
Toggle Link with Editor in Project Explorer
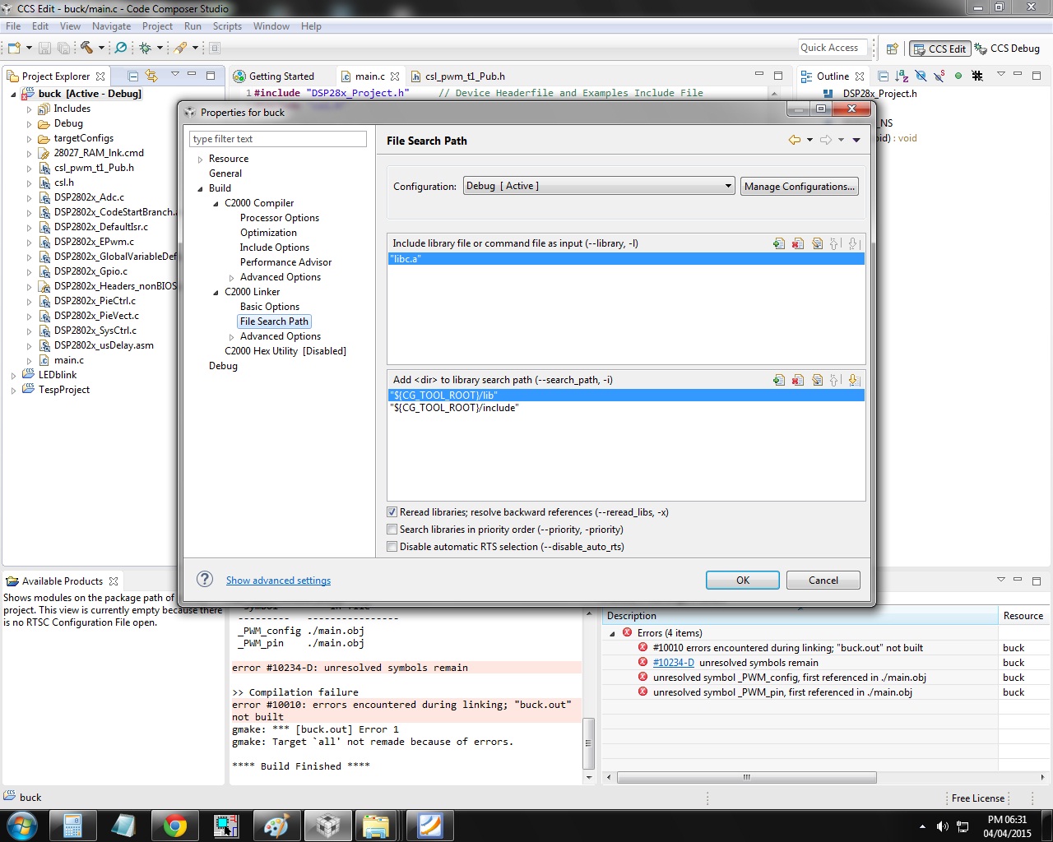[151, 76]
